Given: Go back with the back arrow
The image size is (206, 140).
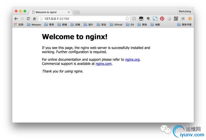Looking at the screenshot, I should tap(16, 19).
